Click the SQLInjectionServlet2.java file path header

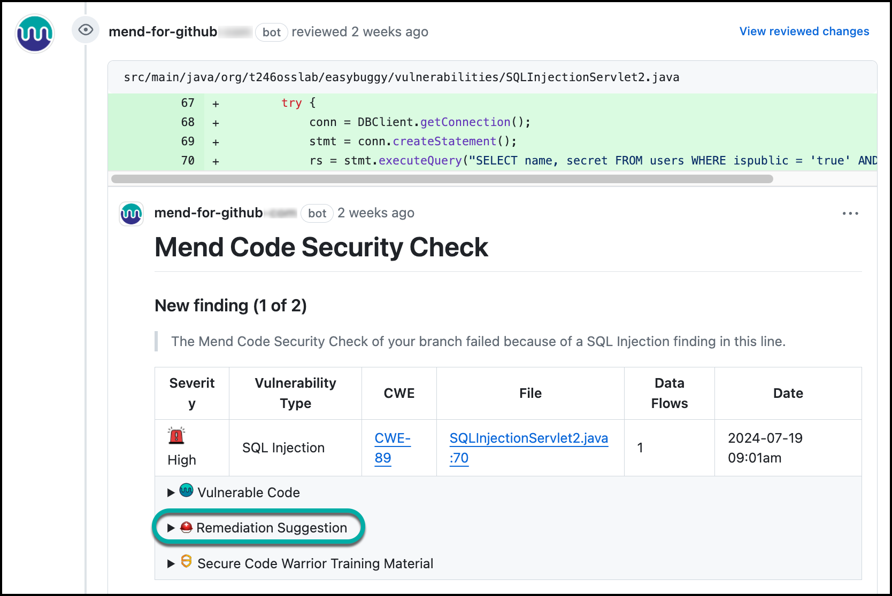click(x=401, y=77)
